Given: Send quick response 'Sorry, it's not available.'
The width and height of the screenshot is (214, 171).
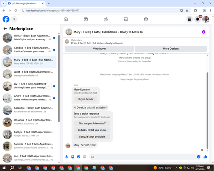Looking at the screenshot, I should tap(92, 137).
